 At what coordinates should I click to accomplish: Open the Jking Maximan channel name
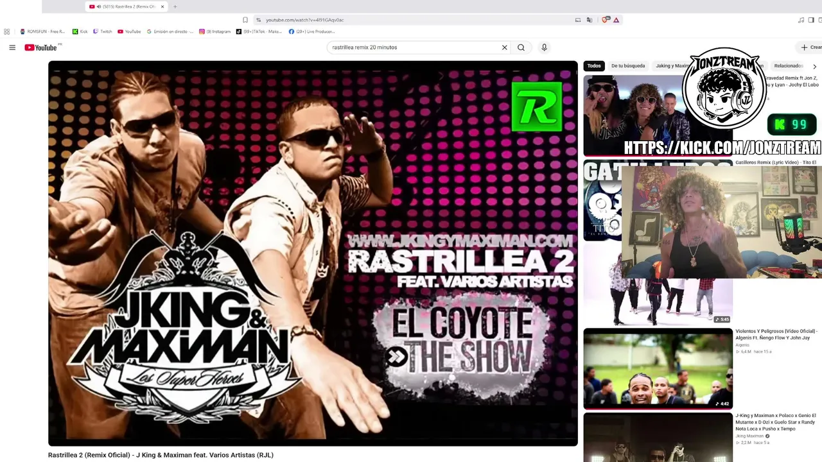pyautogui.click(x=749, y=436)
